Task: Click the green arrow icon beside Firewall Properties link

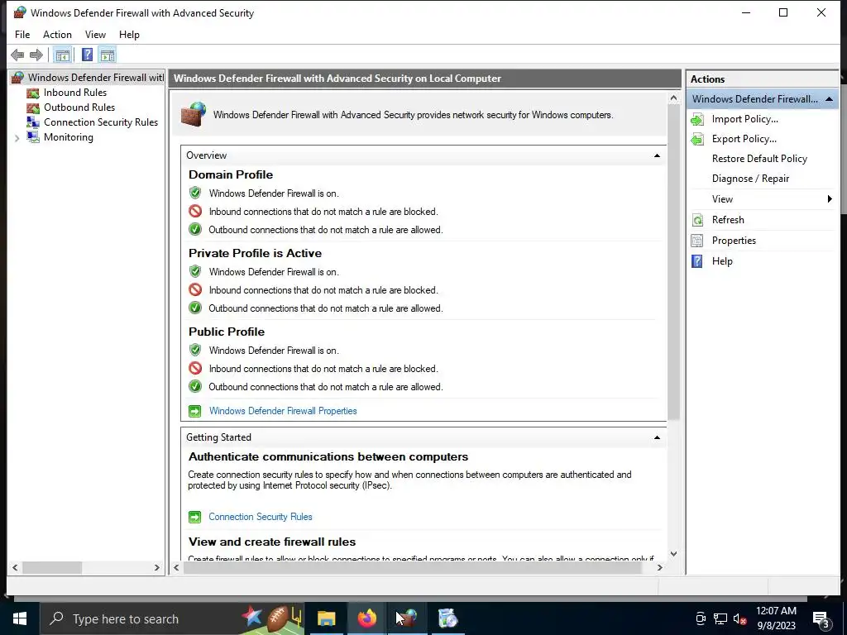Action: tap(194, 411)
